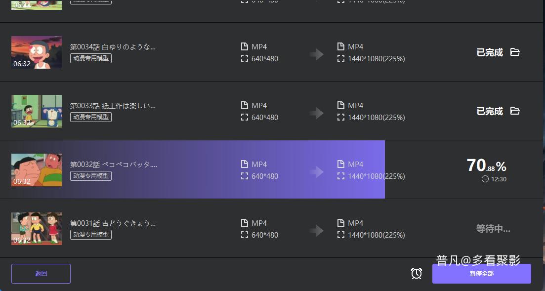Click the alarm clock schedule icon
The height and width of the screenshot is (291, 545).
click(417, 273)
